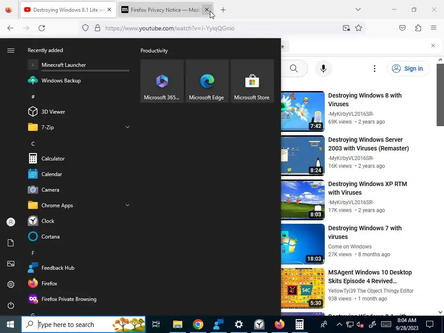Open Clock app from Start list
The image size is (444, 333).
click(x=78, y=221)
